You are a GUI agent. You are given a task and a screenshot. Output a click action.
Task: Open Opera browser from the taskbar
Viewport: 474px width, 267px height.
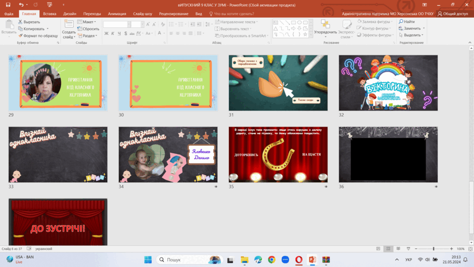(299, 259)
